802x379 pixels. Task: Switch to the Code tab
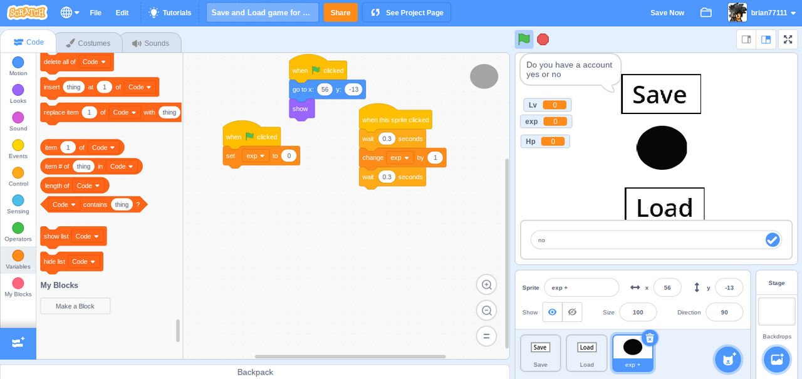point(28,42)
